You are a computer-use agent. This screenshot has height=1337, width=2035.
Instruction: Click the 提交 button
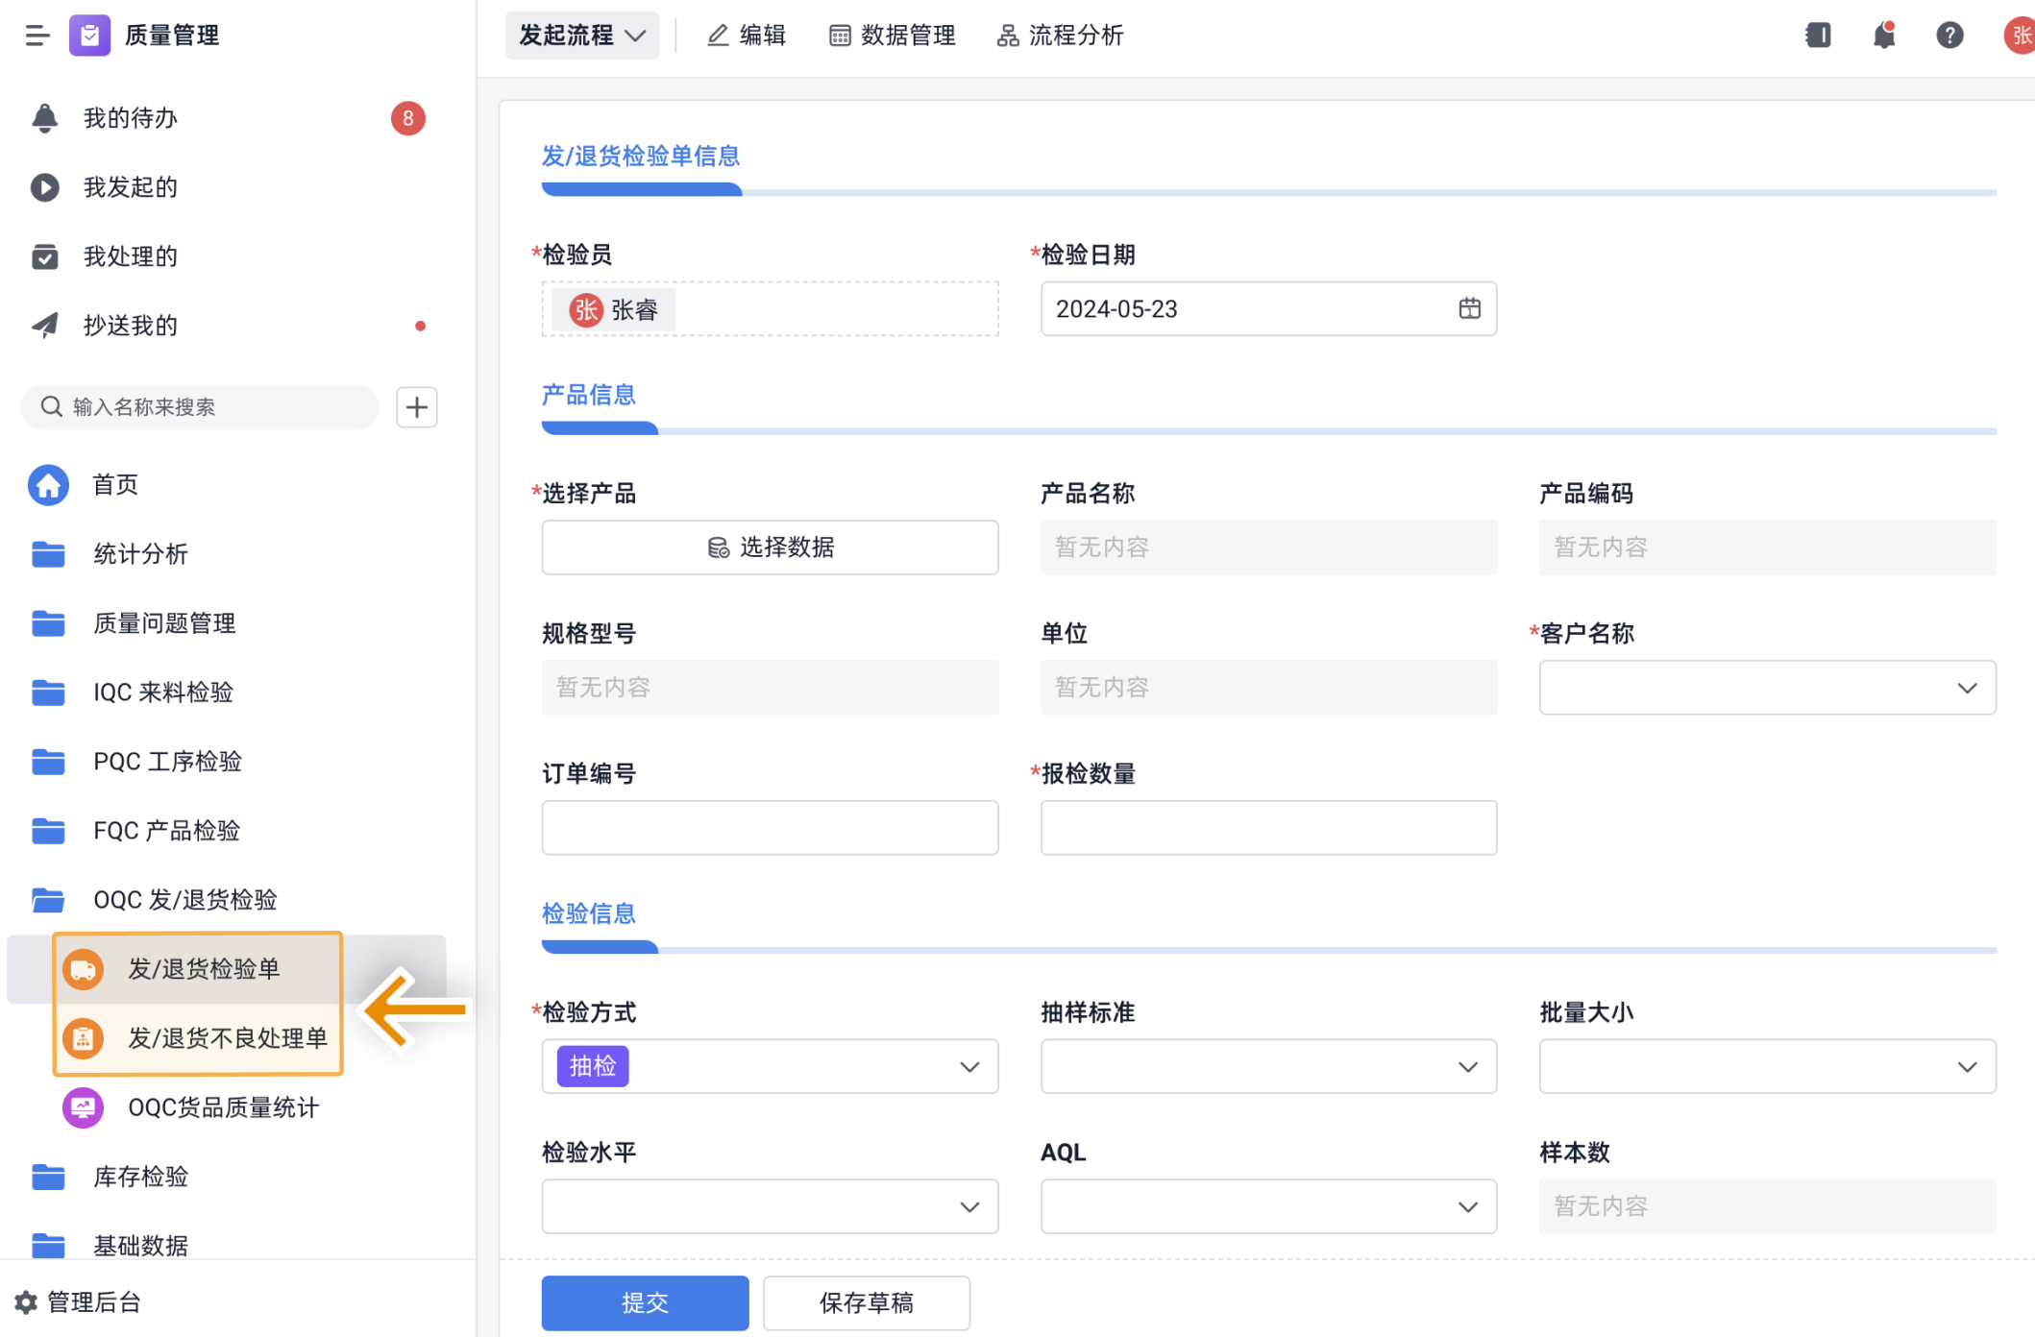tap(645, 1302)
